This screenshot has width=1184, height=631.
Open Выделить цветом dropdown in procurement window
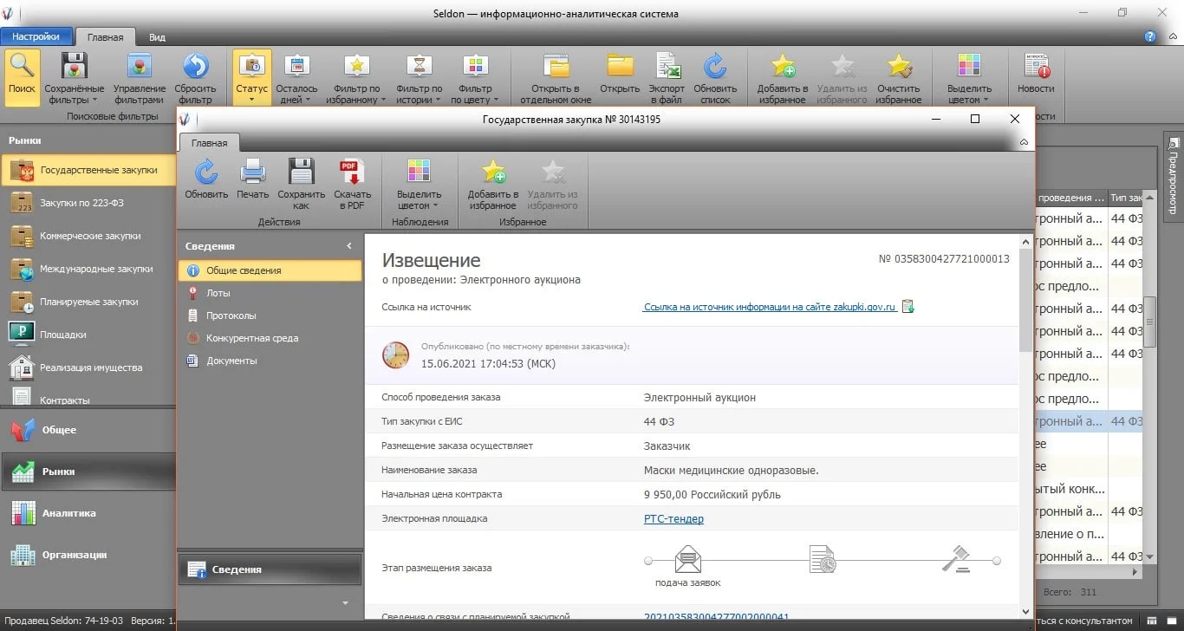[x=420, y=183]
